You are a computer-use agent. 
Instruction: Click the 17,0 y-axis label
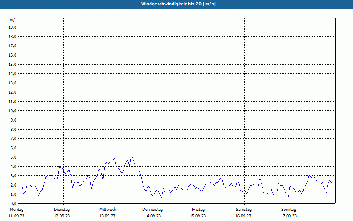(12, 46)
